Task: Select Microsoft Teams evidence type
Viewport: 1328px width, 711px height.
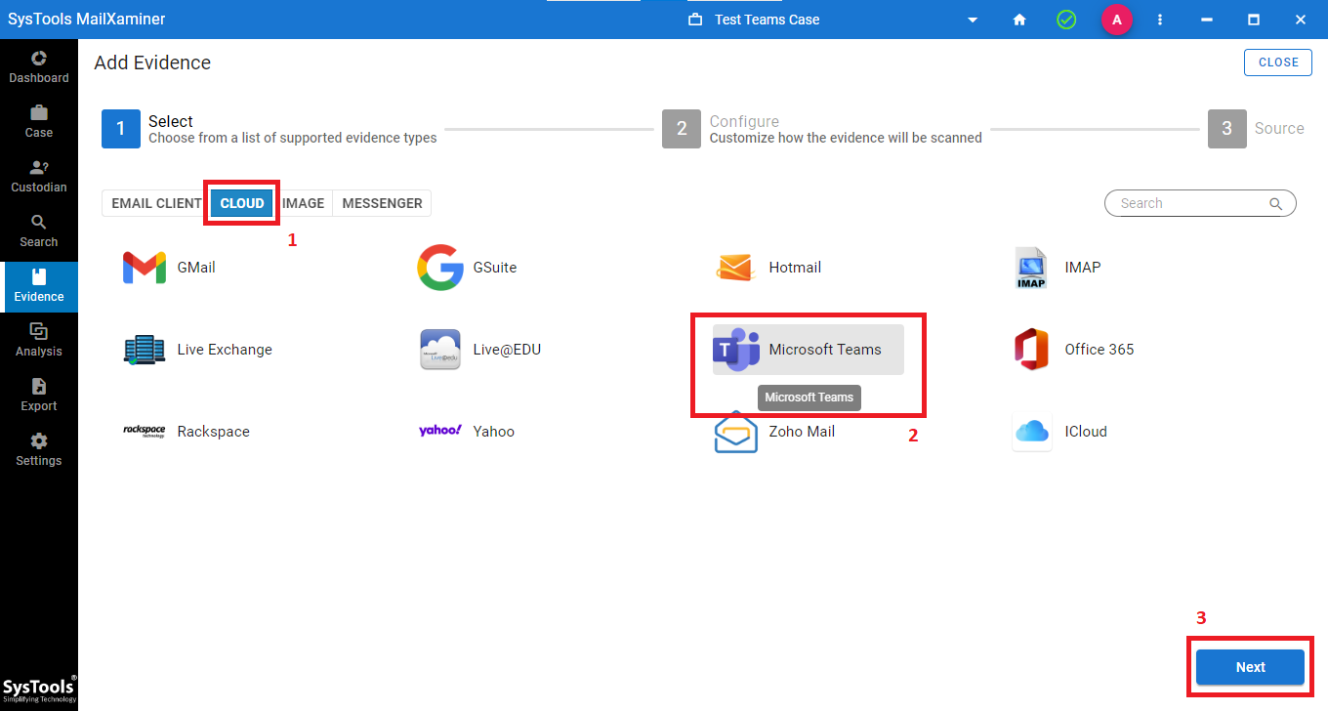Action: tap(809, 350)
